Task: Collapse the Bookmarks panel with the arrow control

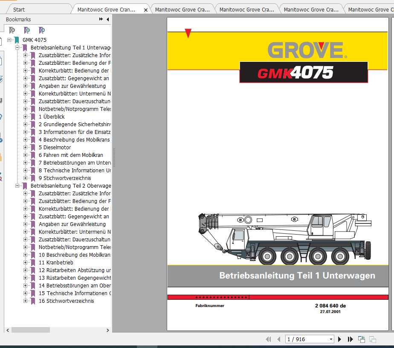Action: tap(107, 19)
